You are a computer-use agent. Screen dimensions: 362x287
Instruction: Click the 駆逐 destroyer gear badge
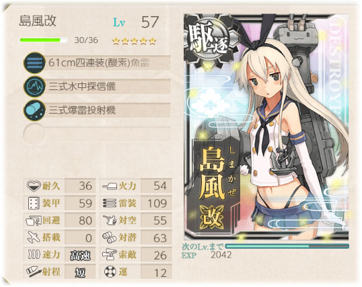click(209, 41)
